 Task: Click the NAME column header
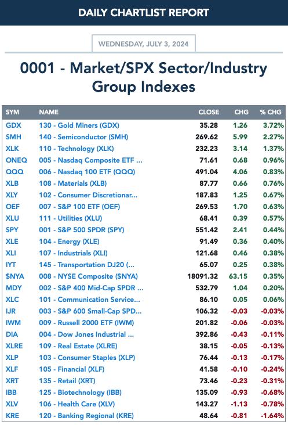pos(49,112)
